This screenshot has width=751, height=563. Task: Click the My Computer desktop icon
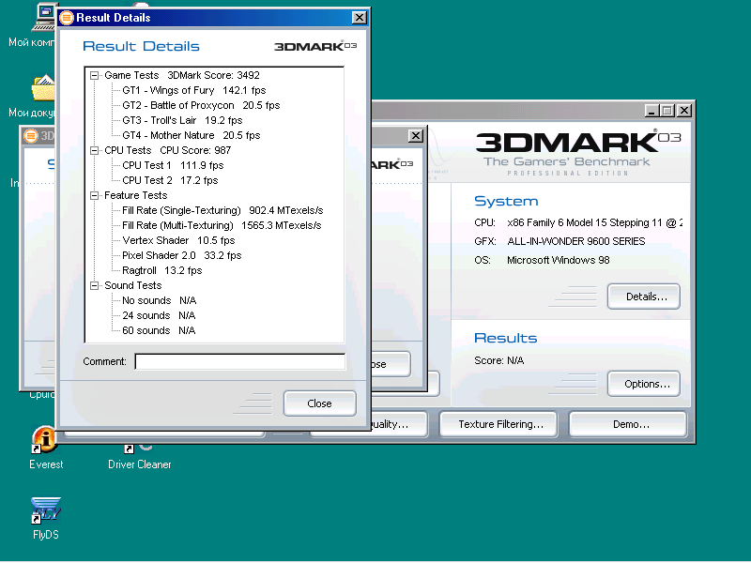click(43, 16)
